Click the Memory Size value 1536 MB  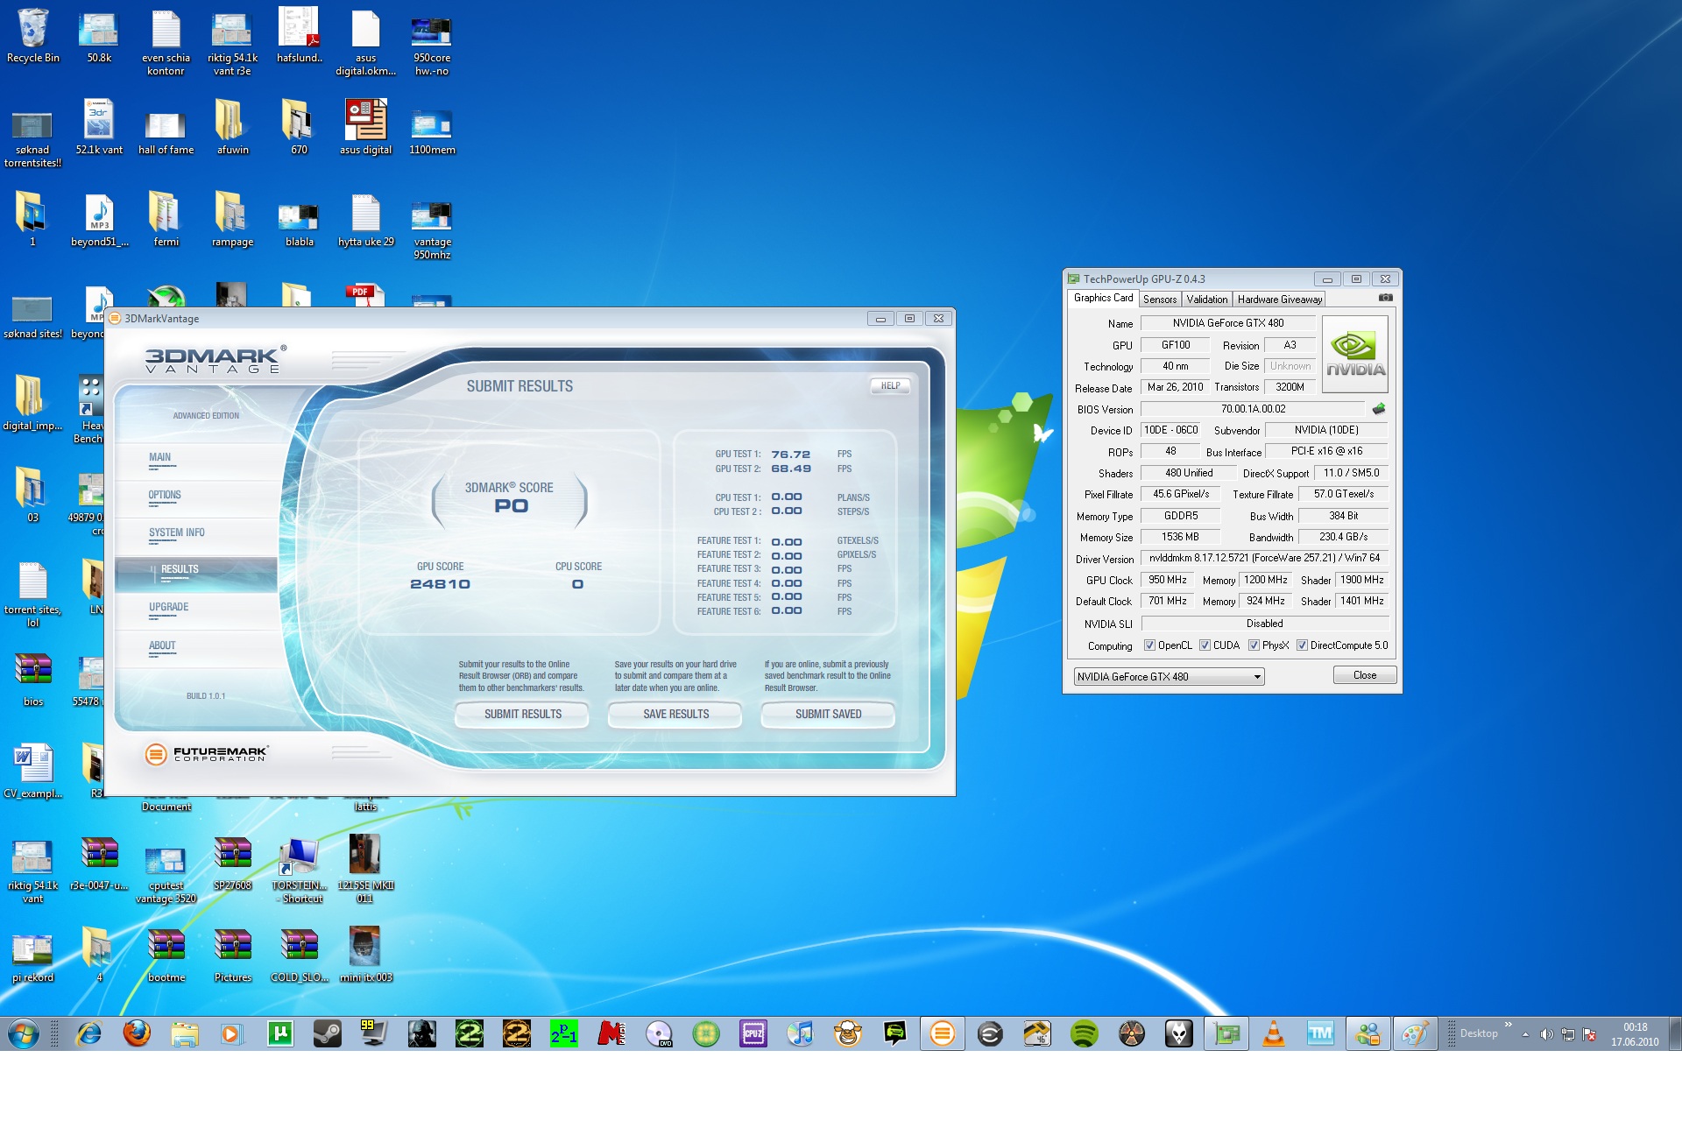(1180, 537)
